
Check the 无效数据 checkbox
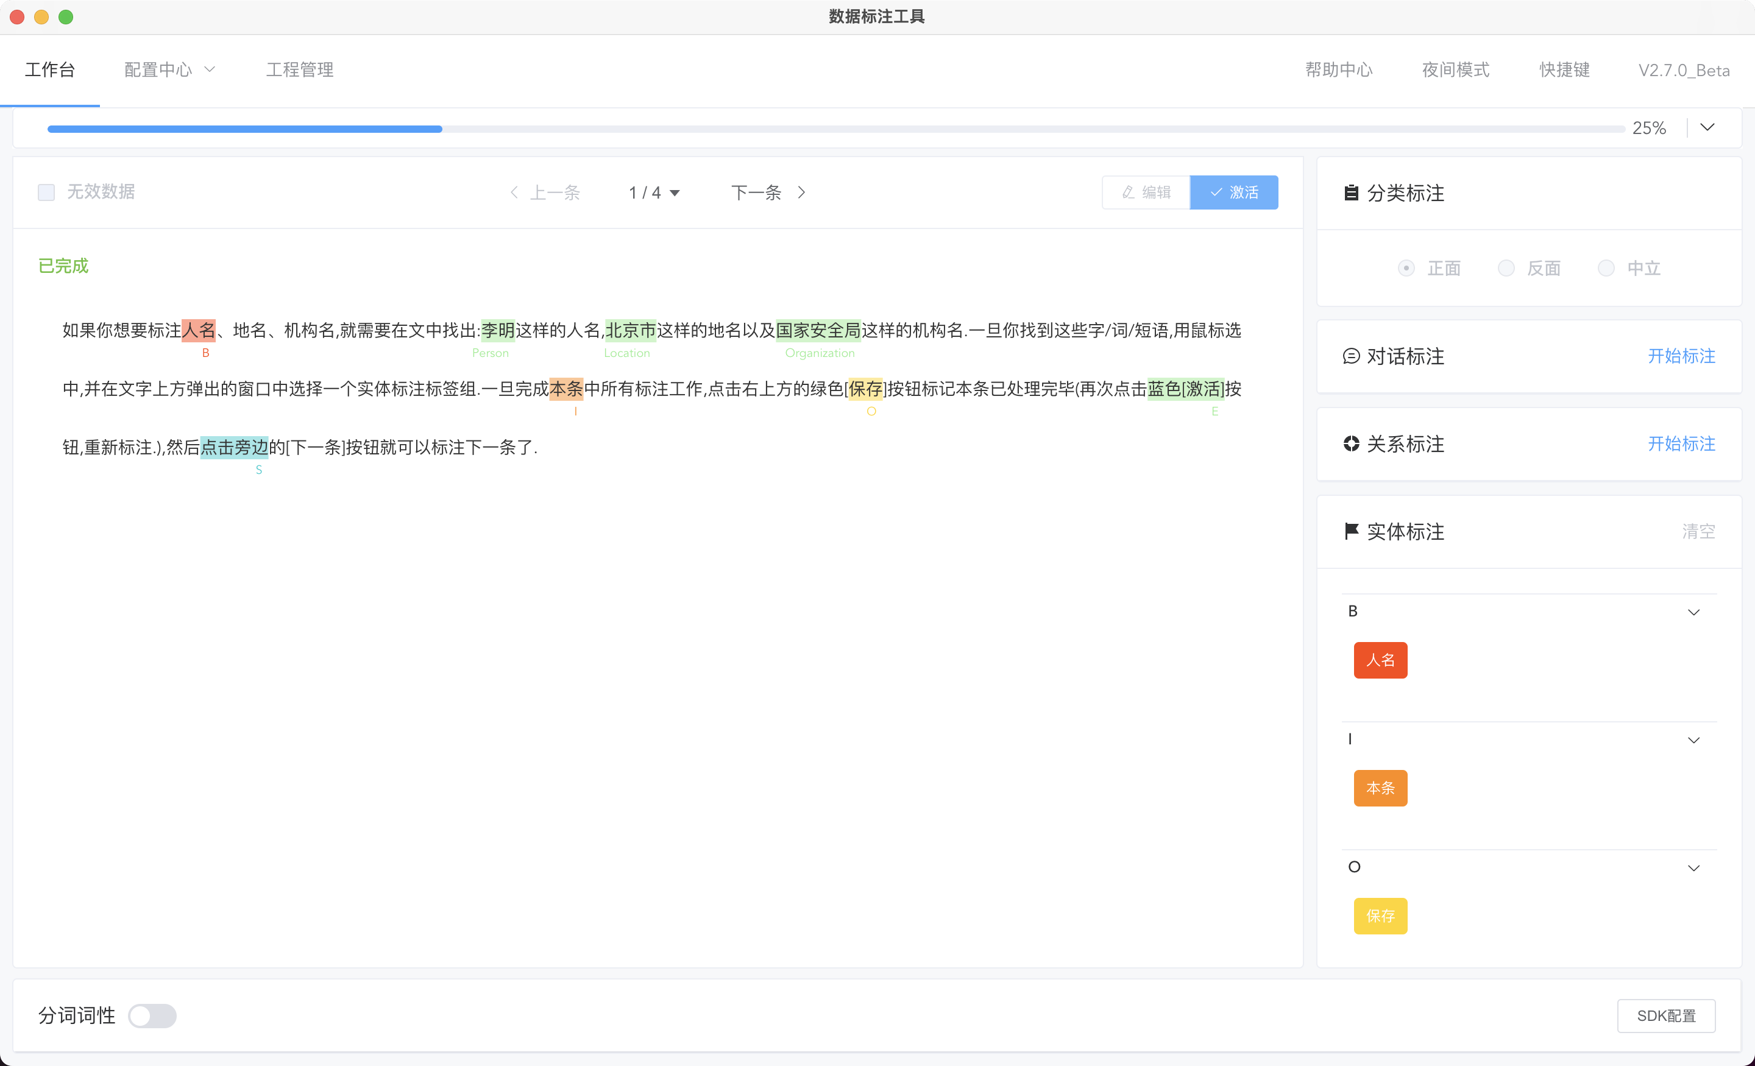tap(46, 192)
